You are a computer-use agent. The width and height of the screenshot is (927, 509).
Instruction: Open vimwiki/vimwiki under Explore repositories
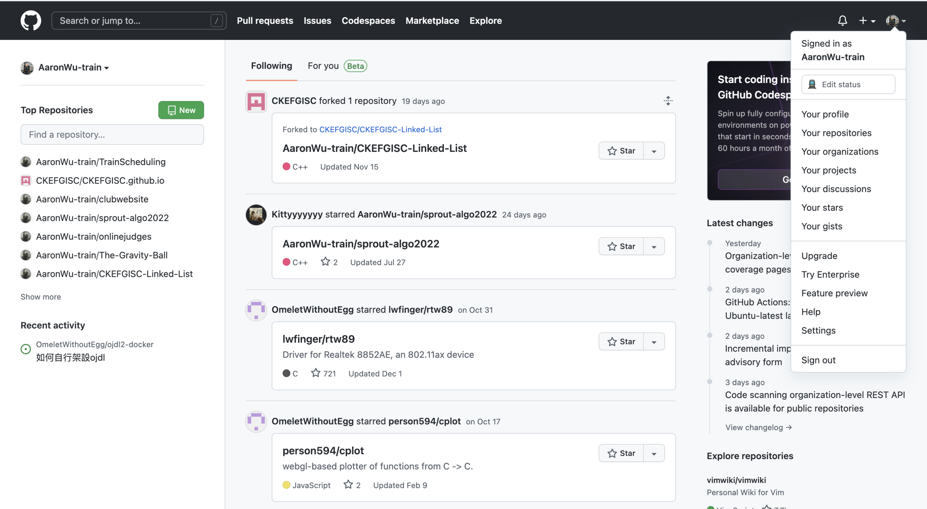(x=736, y=480)
